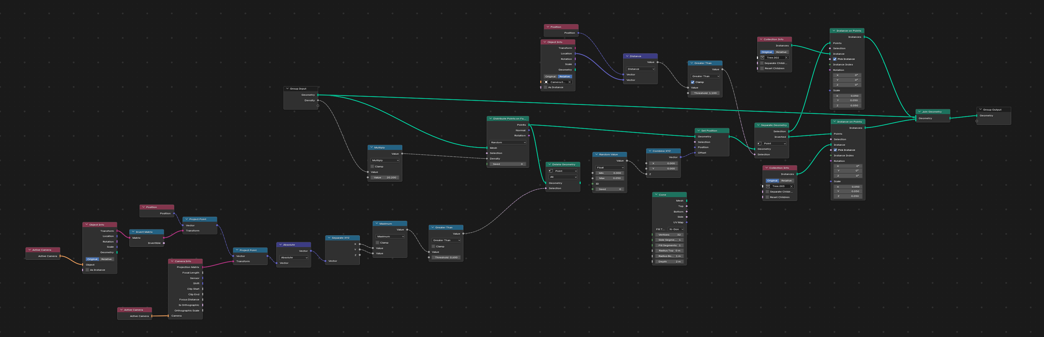Click Invert Matrix Invertible output socket
This screenshot has width=1044, height=337.
pyautogui.click(x=164, y=243)
